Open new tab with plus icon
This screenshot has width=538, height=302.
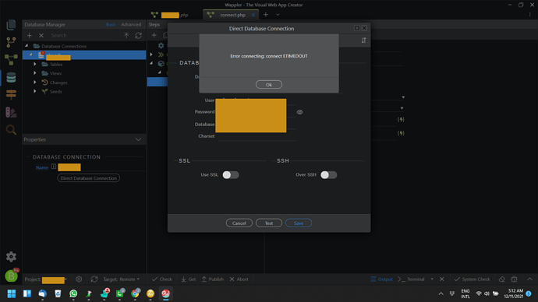(x=266, y=15)
